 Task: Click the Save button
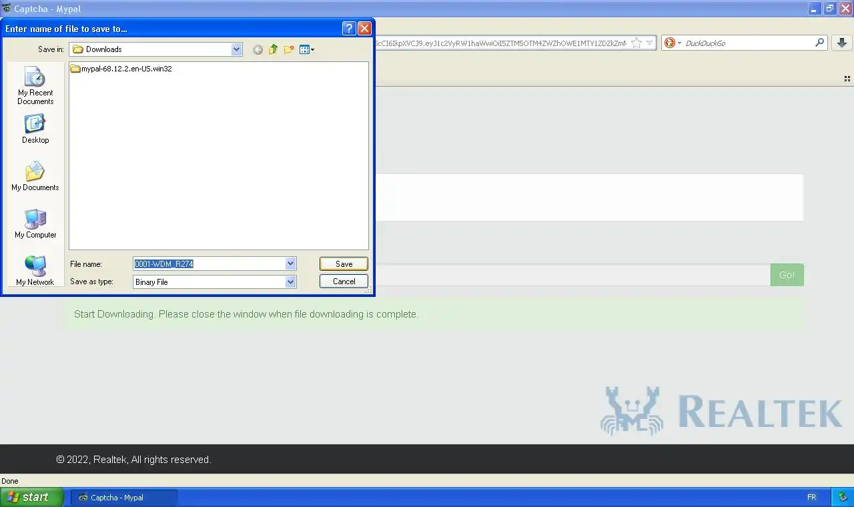point(344,264)
